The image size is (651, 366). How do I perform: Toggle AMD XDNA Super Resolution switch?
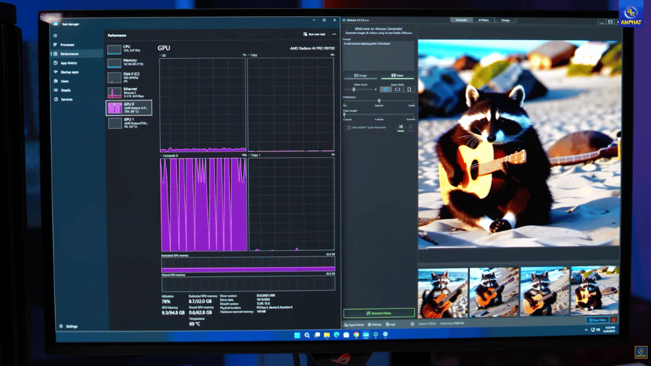click(347, 127)
